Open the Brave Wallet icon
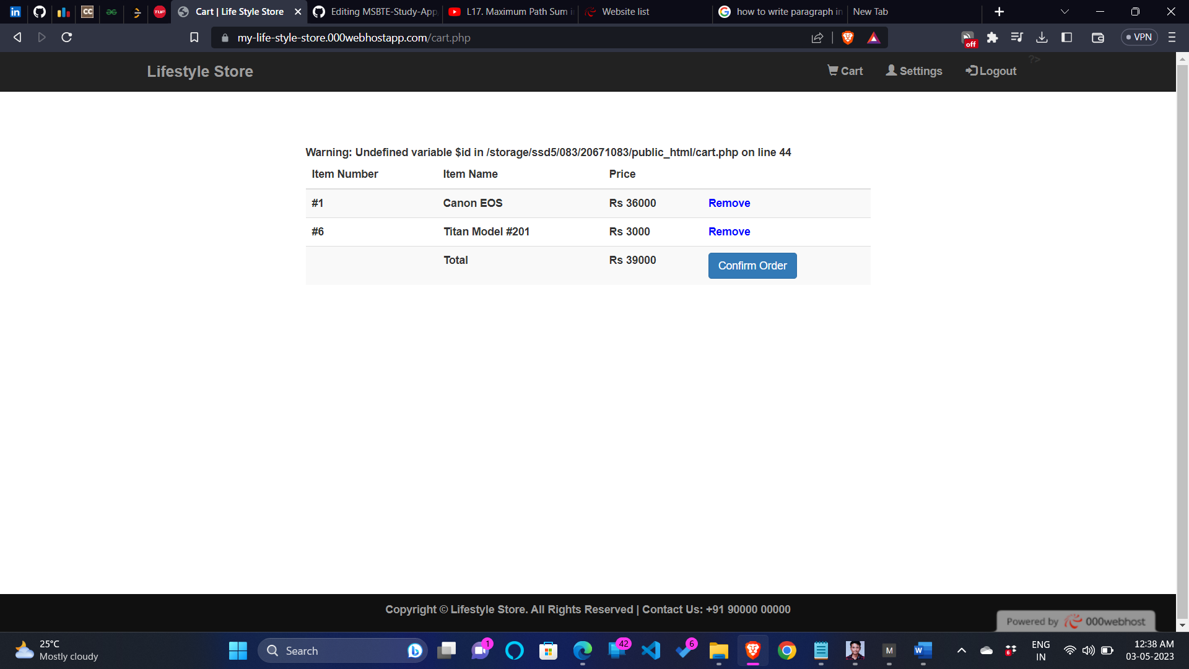This screenshot has width=1189, height=669. (1097, 37)
